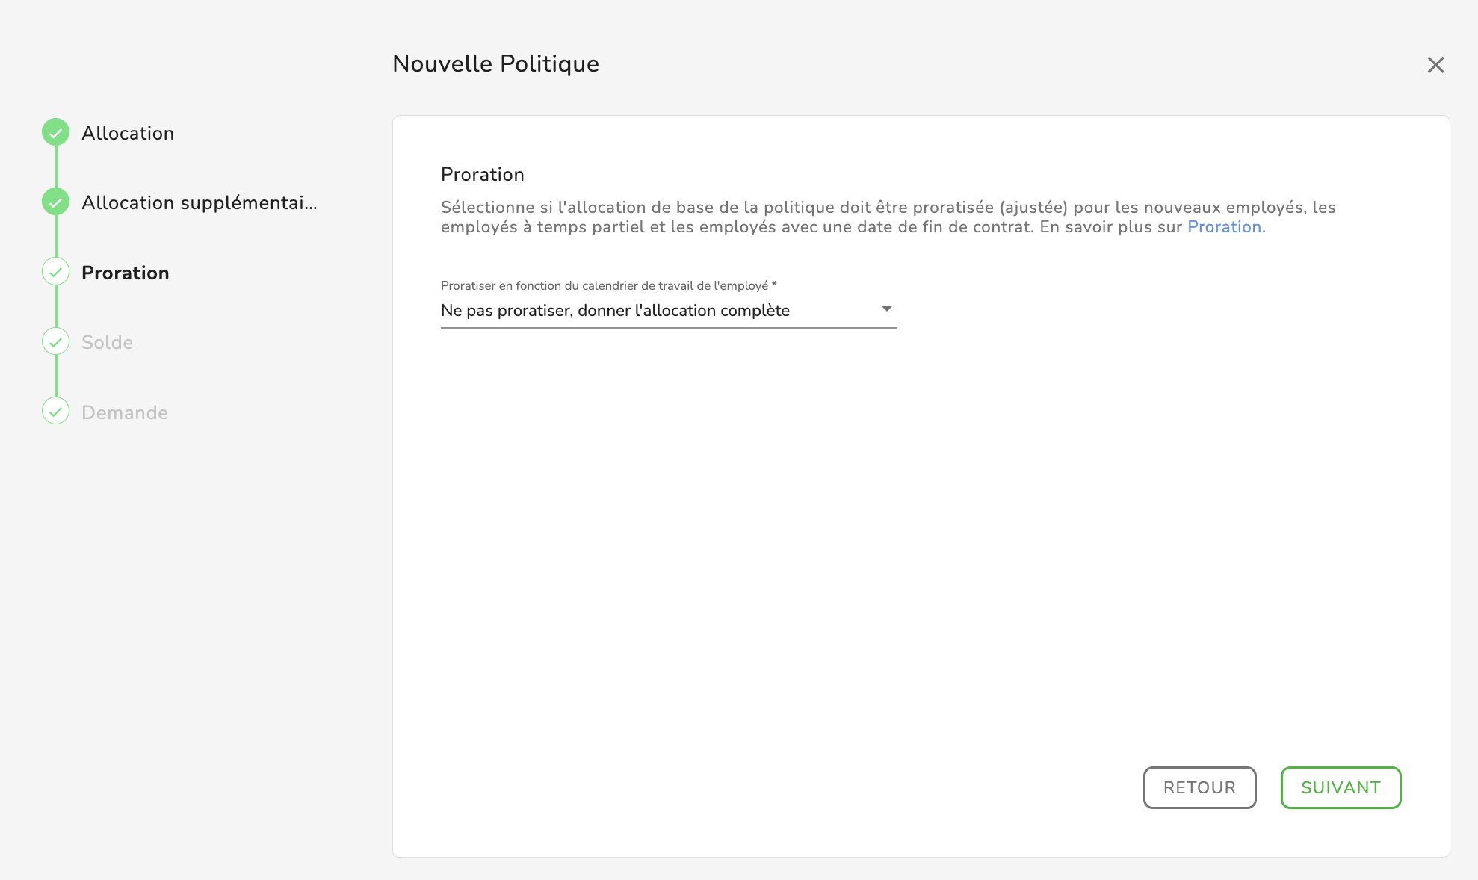1478x880 pixels.
Task: Click the Allocation supplémentaire step checkmark icon
Action: [x=55, y=202]
